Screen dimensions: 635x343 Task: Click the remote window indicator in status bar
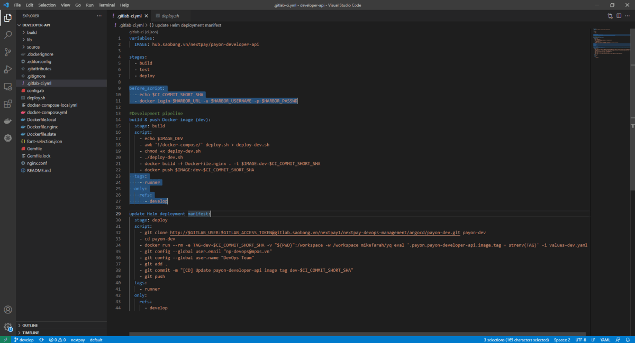point(5,340)
